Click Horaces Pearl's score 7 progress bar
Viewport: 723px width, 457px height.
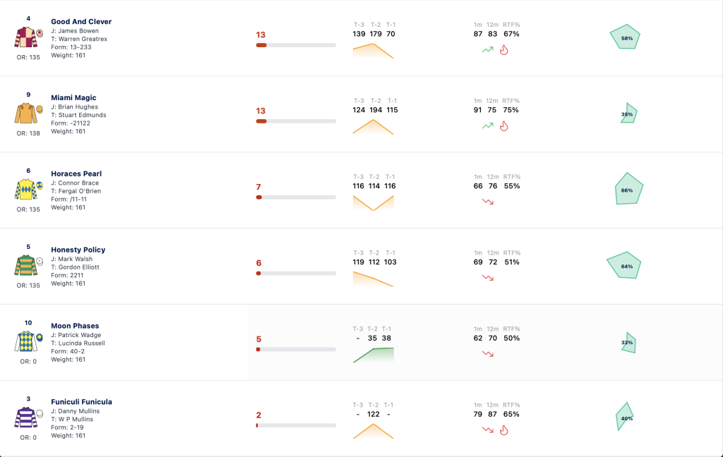point(296,197)
